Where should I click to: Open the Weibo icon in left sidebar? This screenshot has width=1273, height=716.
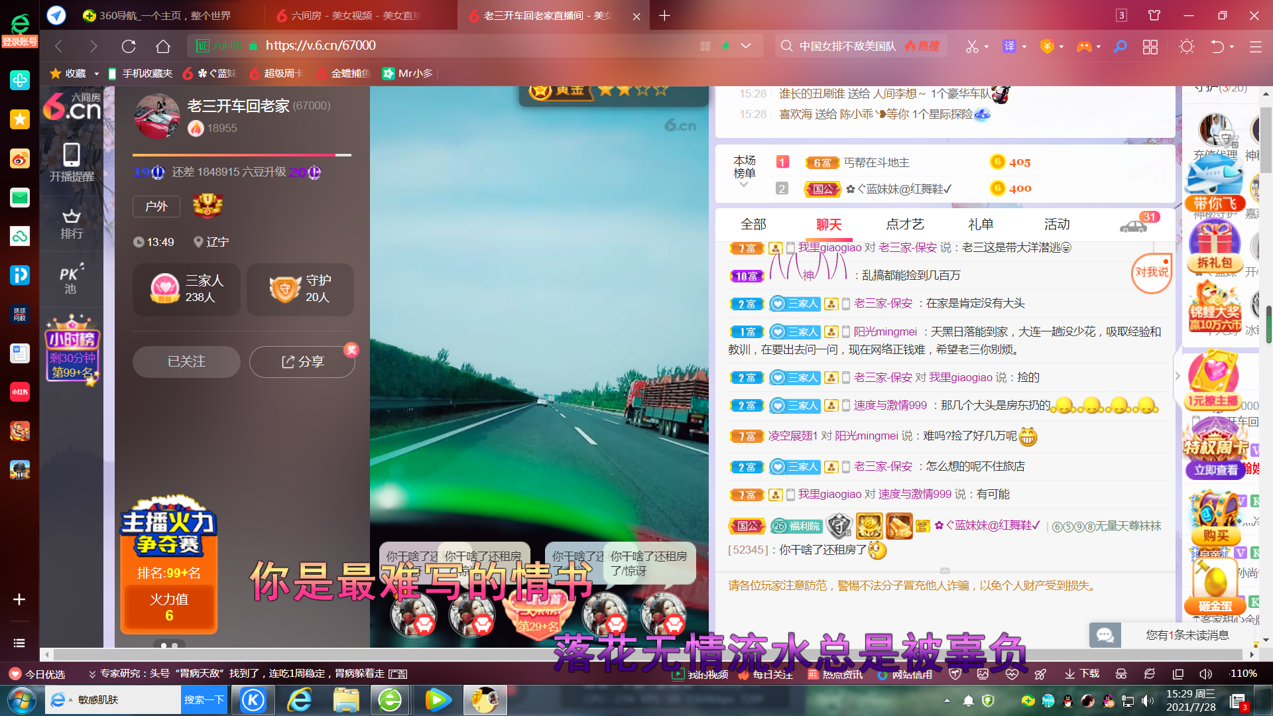(x=20, y=158)
